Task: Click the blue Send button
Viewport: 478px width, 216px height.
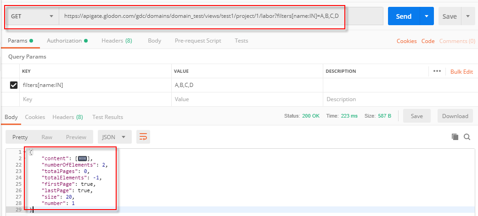Action: pos(404,16)
